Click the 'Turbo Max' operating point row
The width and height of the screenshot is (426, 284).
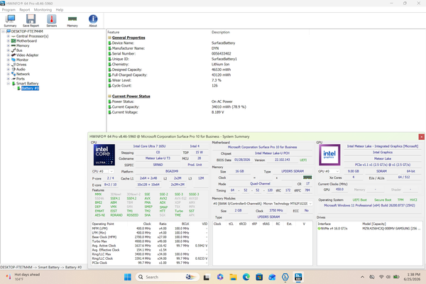coord(149,241)
